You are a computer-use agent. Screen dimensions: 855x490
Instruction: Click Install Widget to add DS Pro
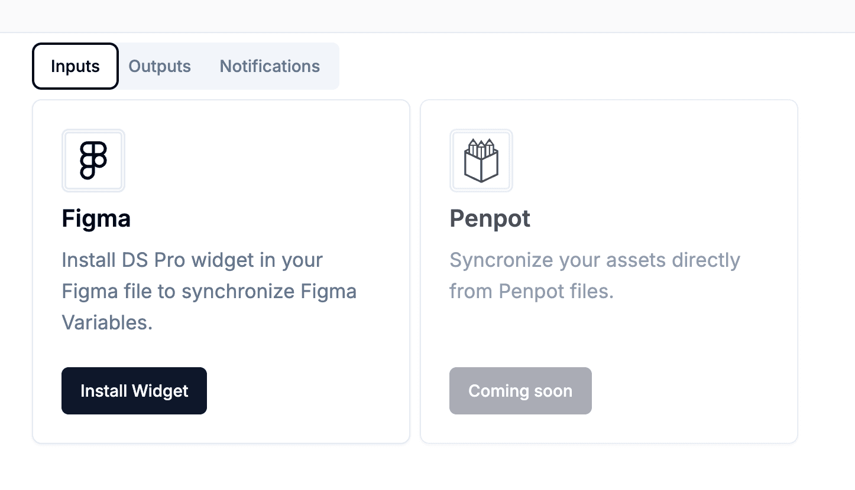pyautogui.click(x=134, y=390)
